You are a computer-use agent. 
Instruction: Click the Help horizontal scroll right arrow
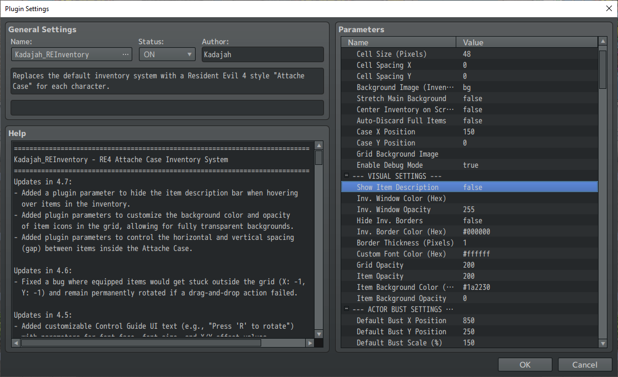[310, 343]
